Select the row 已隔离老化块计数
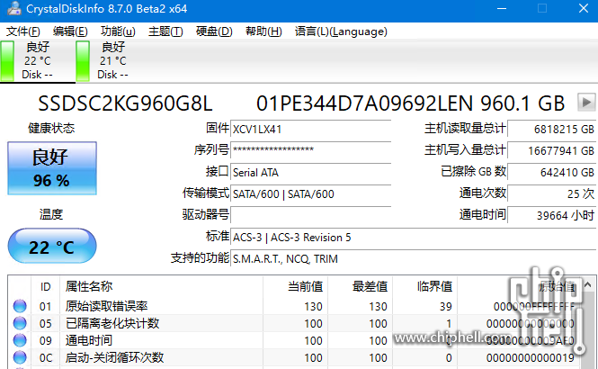This screenshot has width=598, height=369. point(295,323)
